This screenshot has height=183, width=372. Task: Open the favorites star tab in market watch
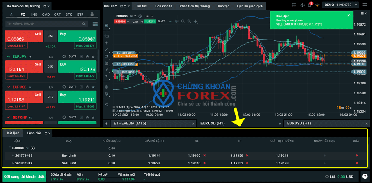[x=12, y=14]
